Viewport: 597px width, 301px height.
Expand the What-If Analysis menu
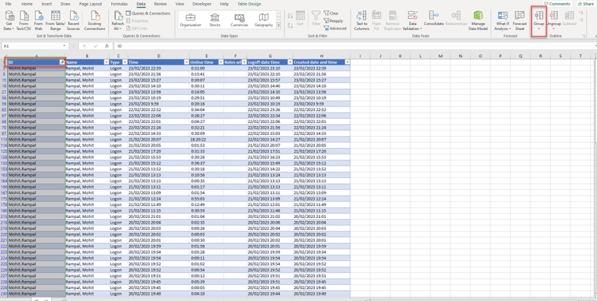(x=502, y=20)
